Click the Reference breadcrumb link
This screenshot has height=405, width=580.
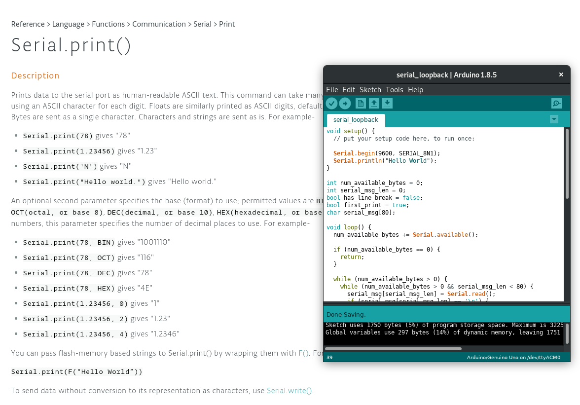28,24
